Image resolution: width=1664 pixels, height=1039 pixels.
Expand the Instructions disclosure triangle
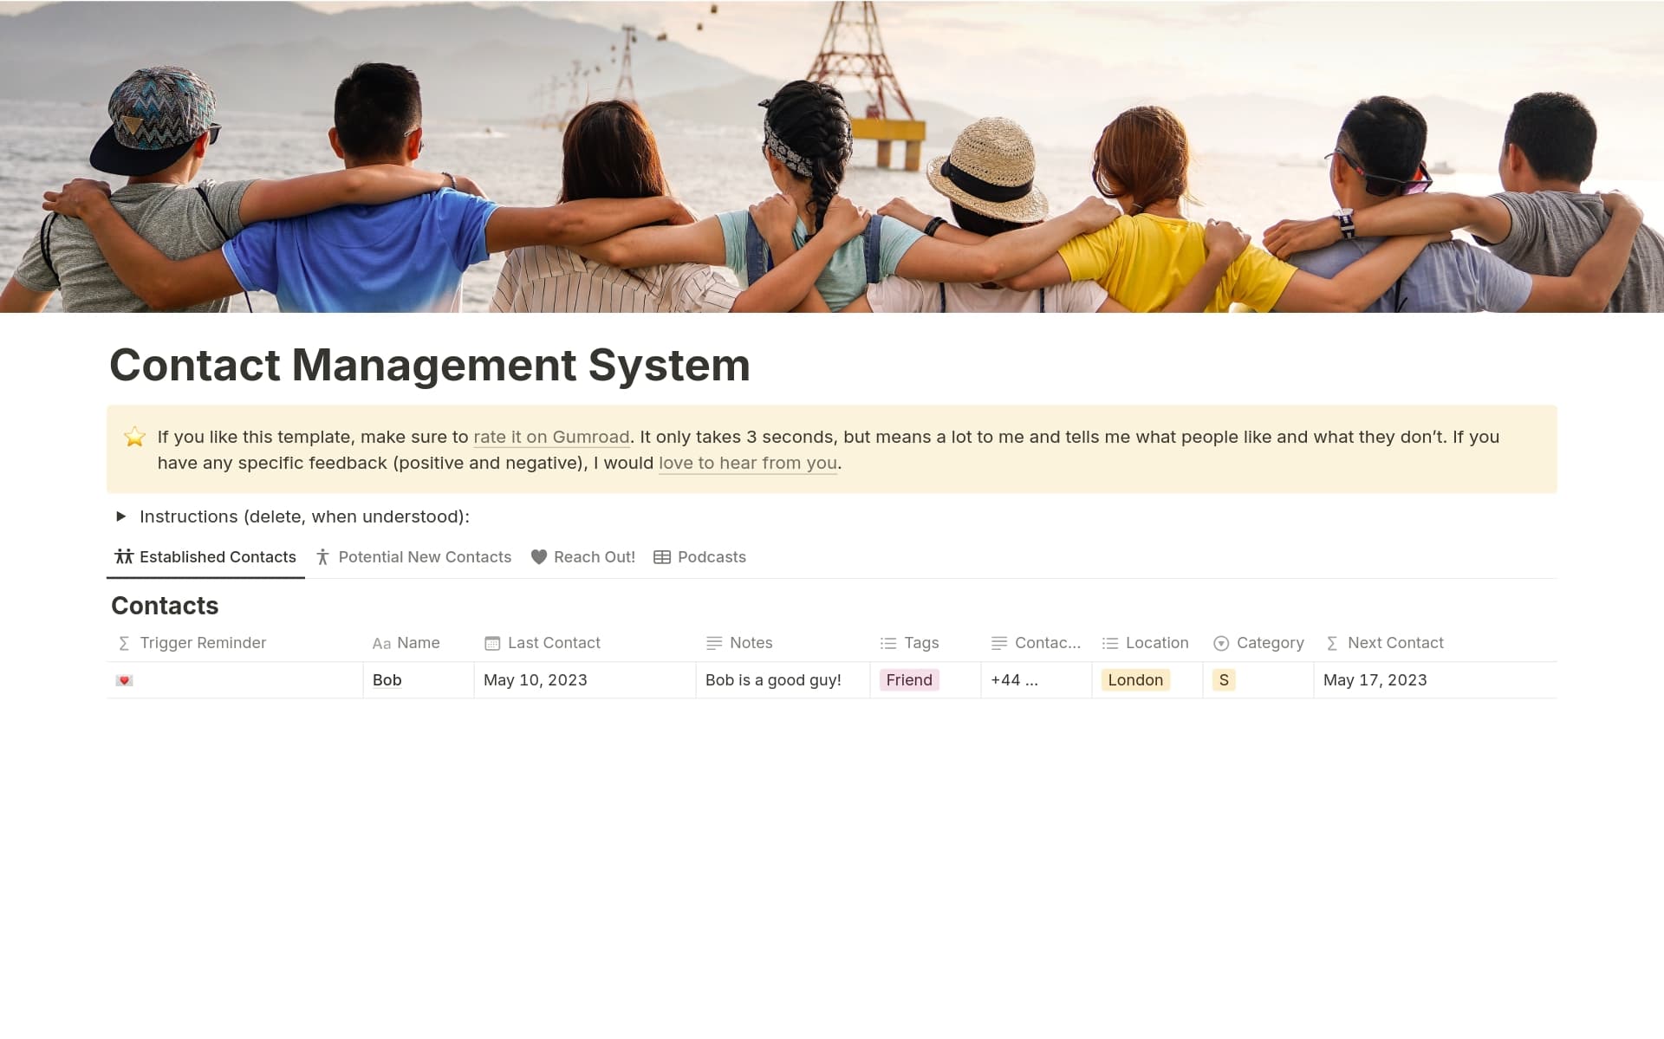[121, 516]
